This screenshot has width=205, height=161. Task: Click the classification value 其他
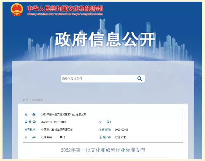(62, 137)
